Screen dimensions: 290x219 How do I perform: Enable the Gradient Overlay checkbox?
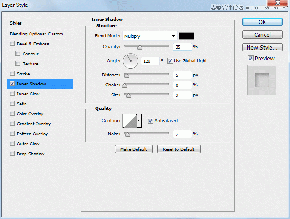12,123
